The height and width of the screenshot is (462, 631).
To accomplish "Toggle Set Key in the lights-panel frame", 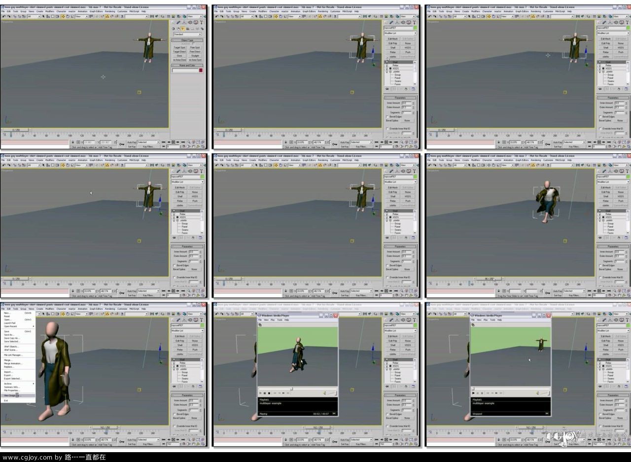I will [x=131, y=147].
